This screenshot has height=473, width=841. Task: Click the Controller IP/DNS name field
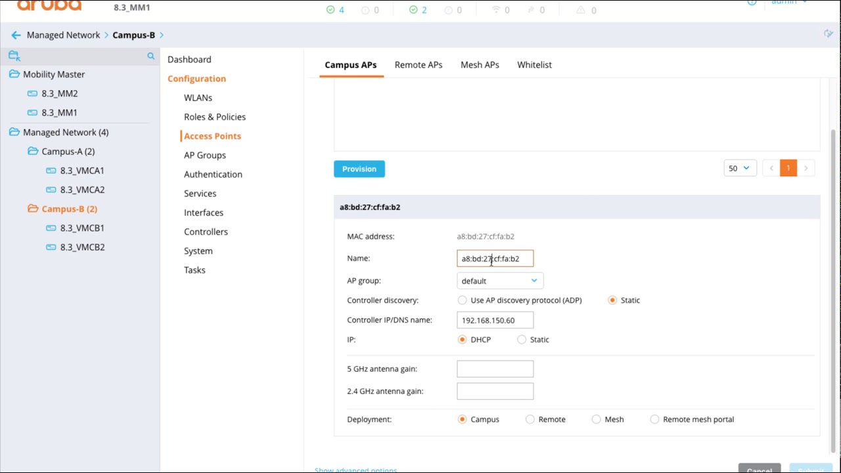click(x=495, y=320)
